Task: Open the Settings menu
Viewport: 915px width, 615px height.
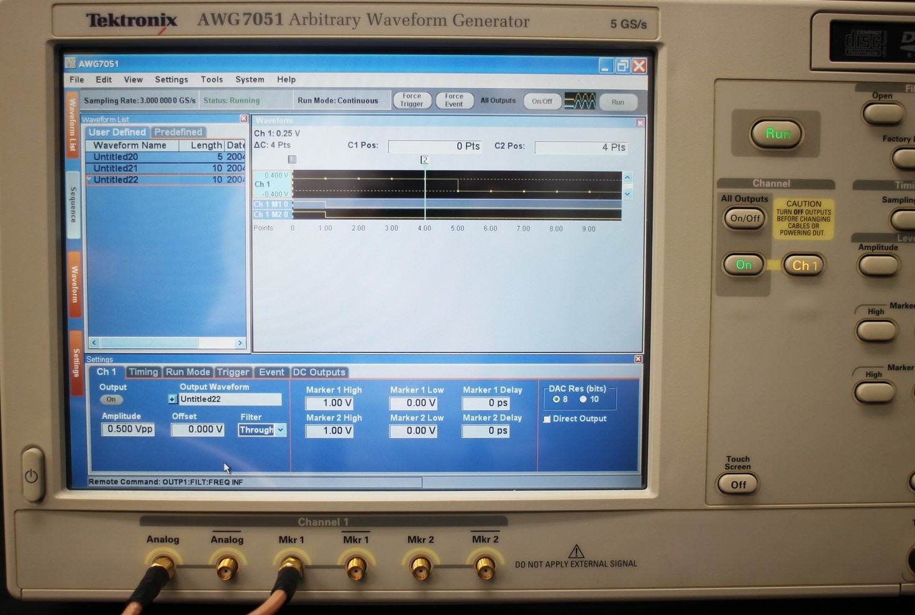Action: (171, 79)
